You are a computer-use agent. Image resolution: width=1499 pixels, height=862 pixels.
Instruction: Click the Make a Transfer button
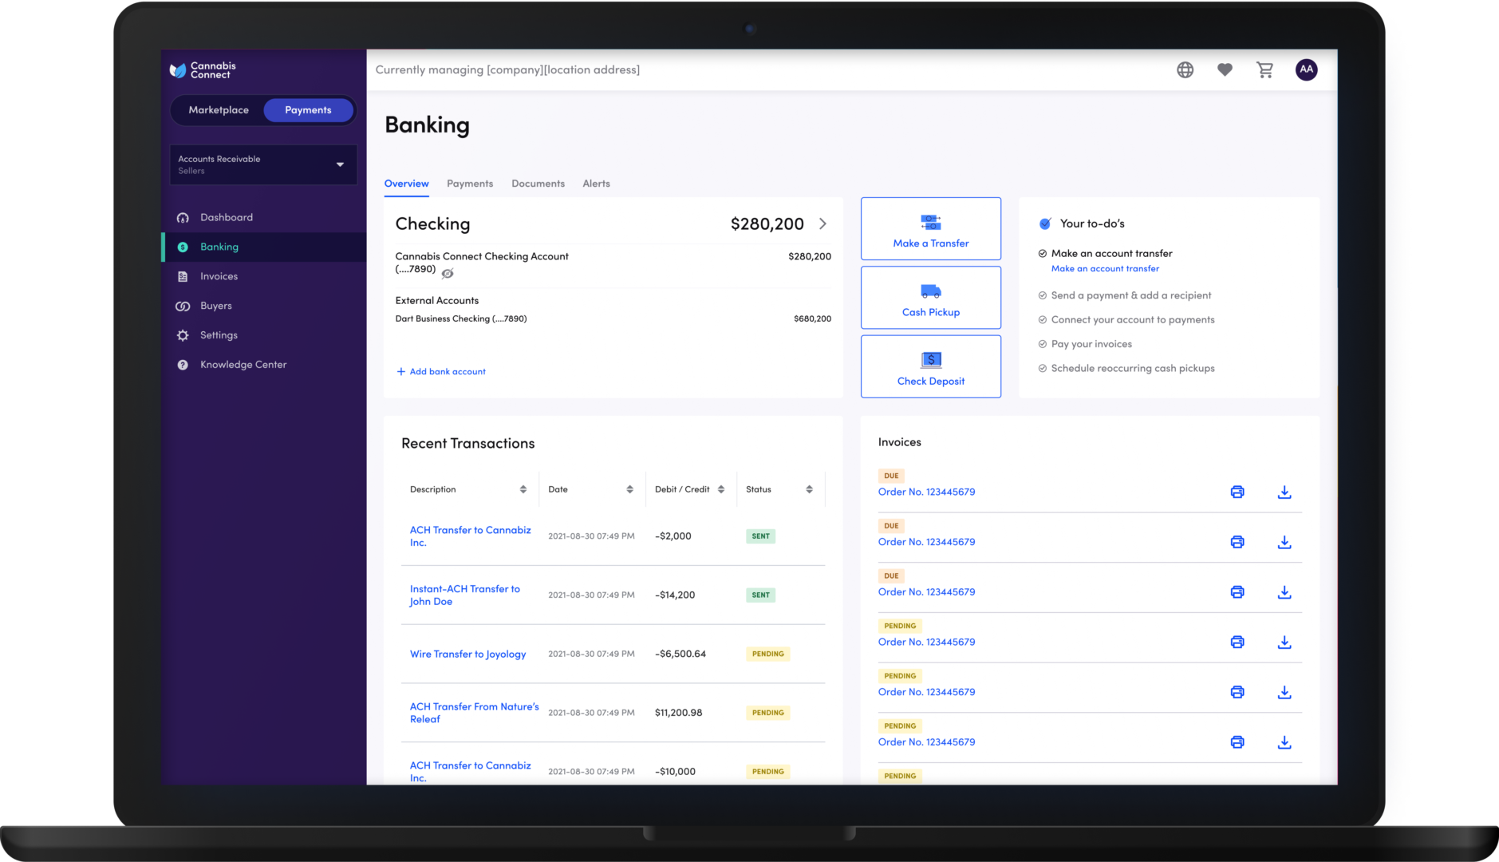pyautogui.click(x=931, y=228)
